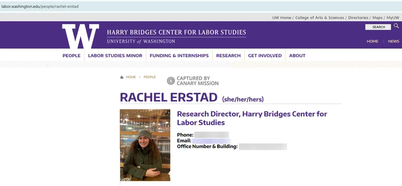Open the Directories link
Screen dimensions: 402x186
click(x=358, y=18)
